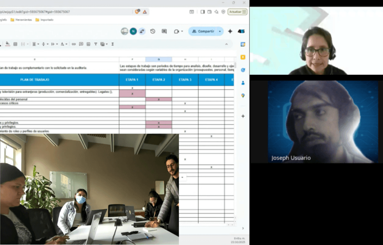Select the ETAPA 2 header cell
Screen dimensions: 383x245
point(159,80)
